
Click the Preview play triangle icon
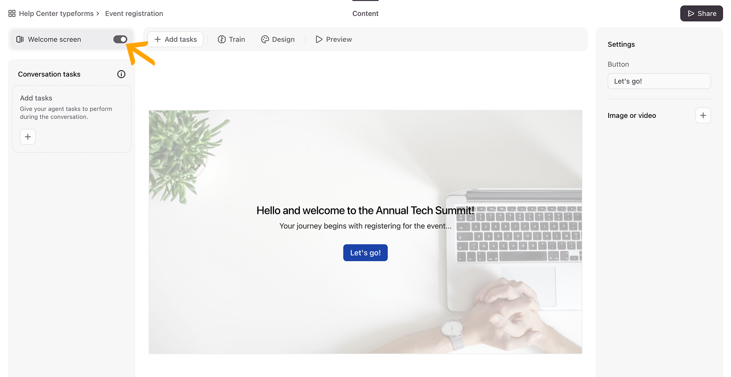(319, 39)
